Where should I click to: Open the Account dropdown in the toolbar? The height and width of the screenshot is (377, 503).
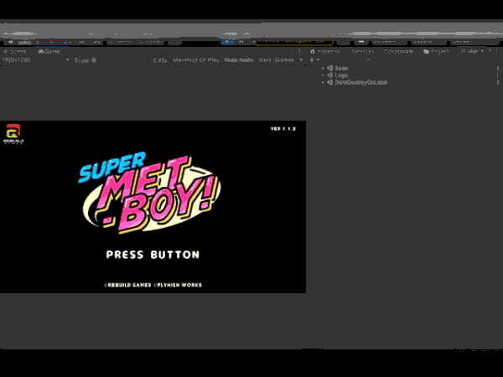coord(387,41)
